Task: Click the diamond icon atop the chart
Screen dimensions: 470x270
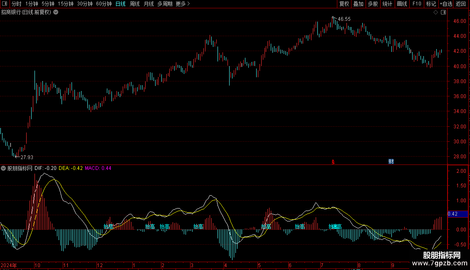Action: coord(436,12)
